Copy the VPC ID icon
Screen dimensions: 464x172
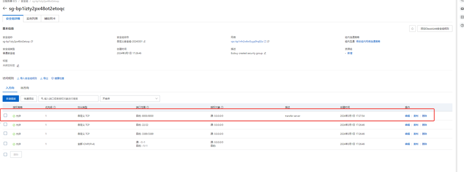pos(268,42)
